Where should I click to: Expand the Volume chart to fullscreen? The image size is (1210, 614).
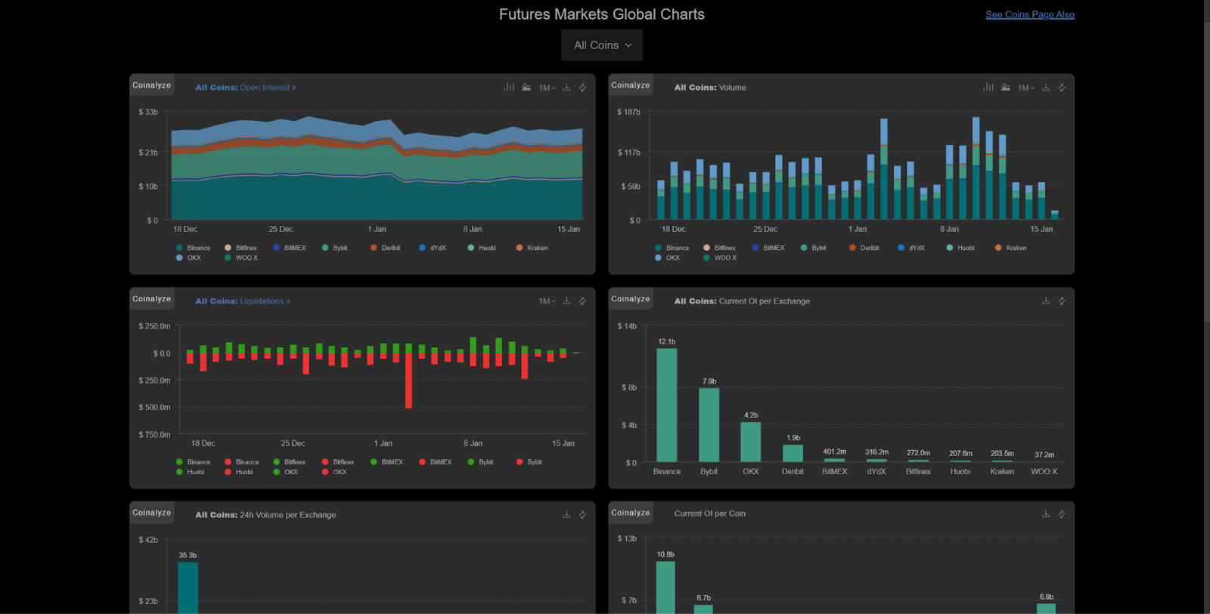point(1062,88)
